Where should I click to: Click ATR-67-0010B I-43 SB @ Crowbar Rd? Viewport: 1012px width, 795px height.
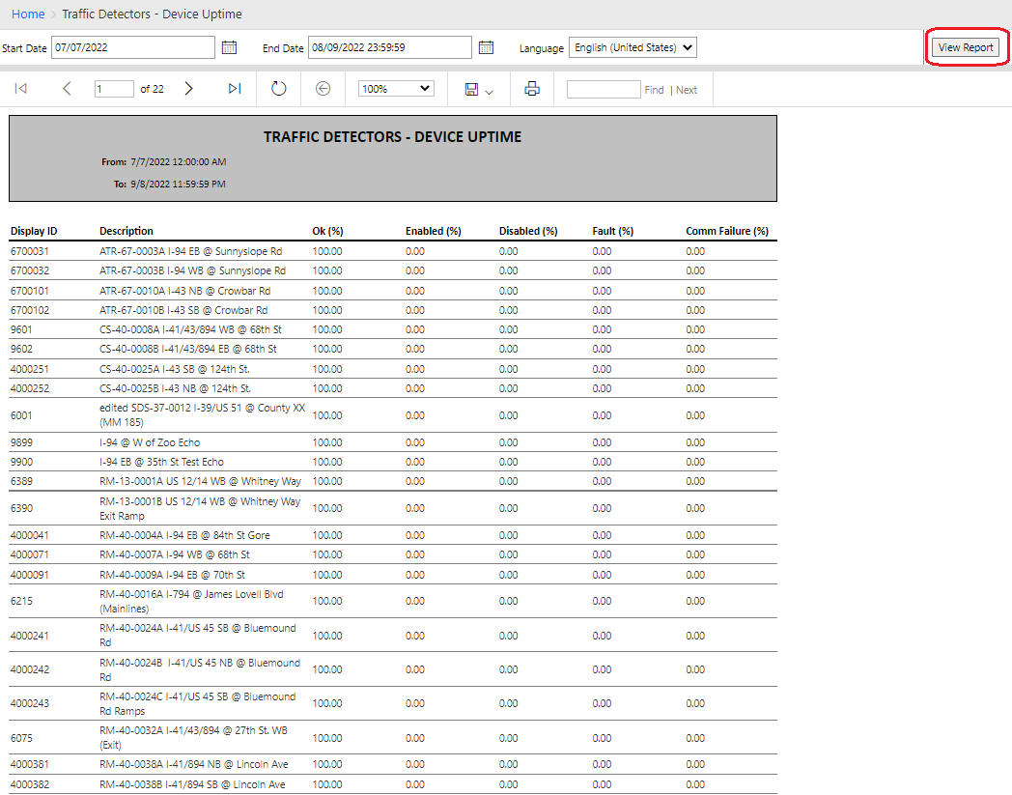point(183,310)
